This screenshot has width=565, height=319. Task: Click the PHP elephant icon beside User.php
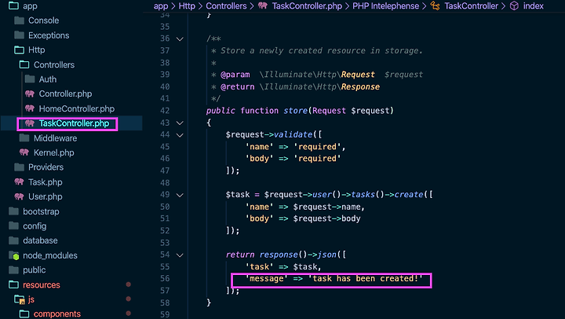click(19, 196)
